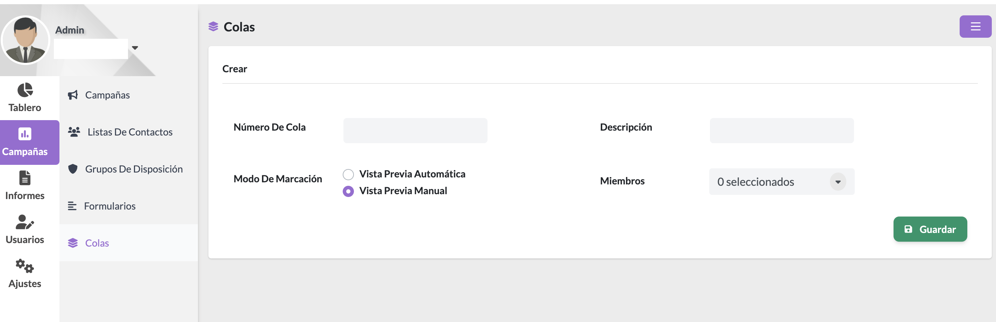Open the Usuarios user-edit icon
Image resolution: width=996 pixels, height=322 pixels.
tap(25, 222)
